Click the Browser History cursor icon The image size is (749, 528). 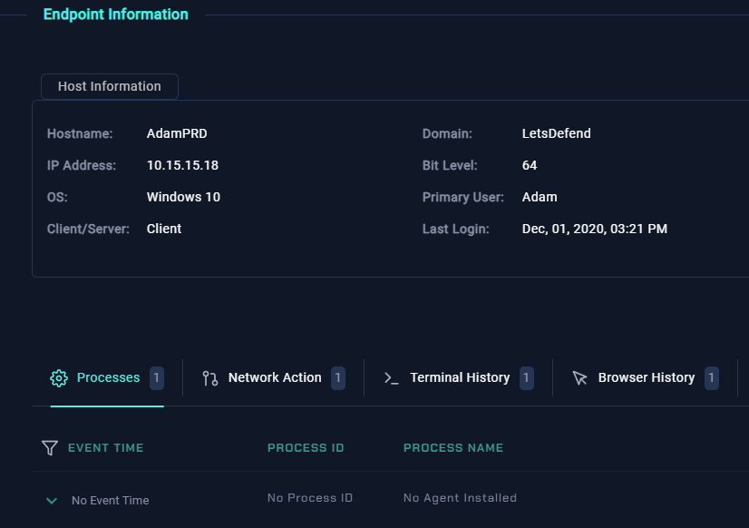[580, 378]
